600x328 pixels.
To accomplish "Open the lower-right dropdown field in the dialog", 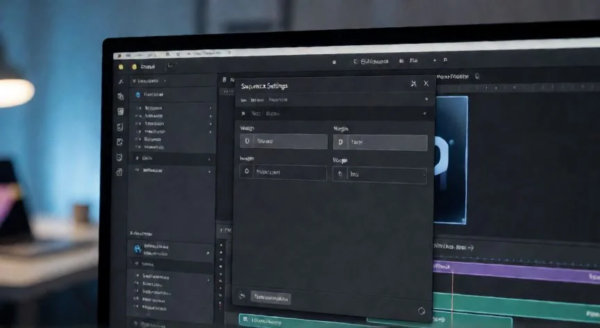I will 380,175.
